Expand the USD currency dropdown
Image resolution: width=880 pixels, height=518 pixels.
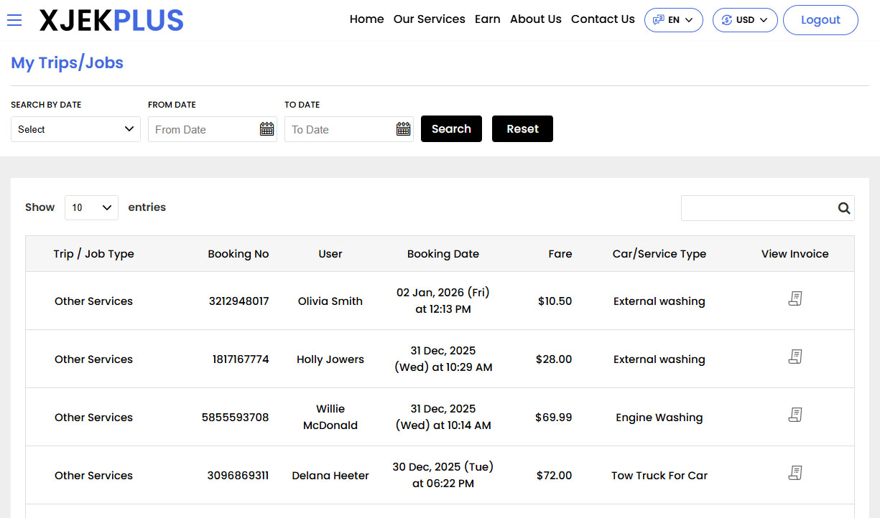[x=744, y=20]
